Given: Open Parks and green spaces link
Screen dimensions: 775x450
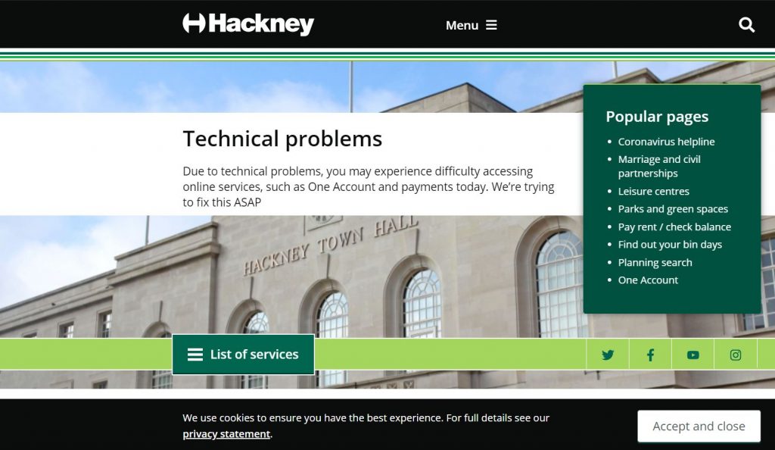Looking at the screenshot, I should [673, 209].
